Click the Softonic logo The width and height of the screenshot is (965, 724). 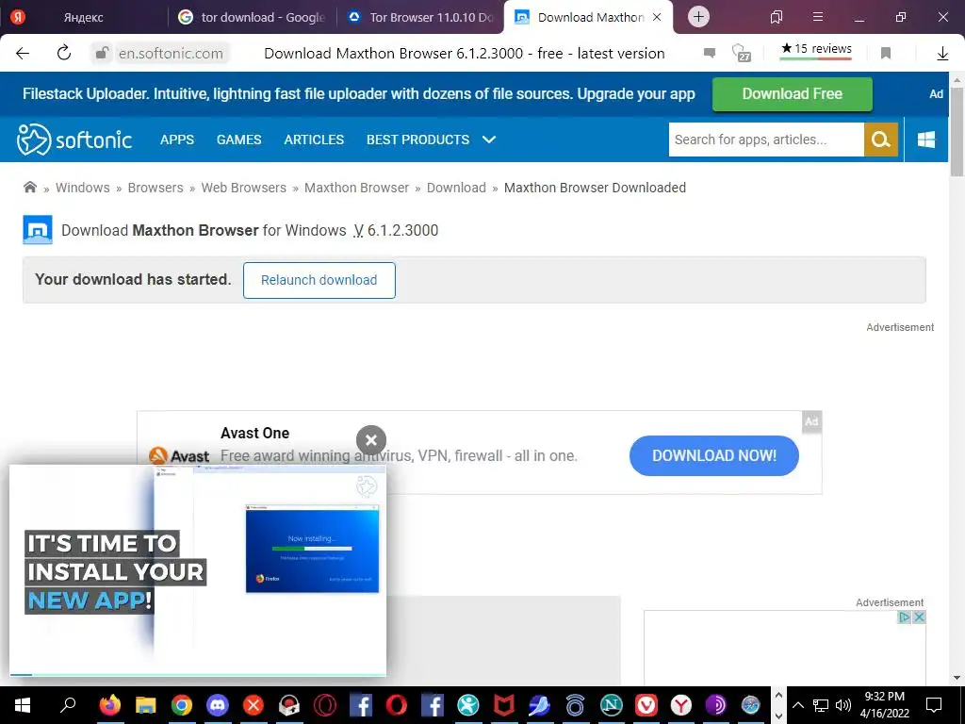pyautogui.click(x=74, y=140)
